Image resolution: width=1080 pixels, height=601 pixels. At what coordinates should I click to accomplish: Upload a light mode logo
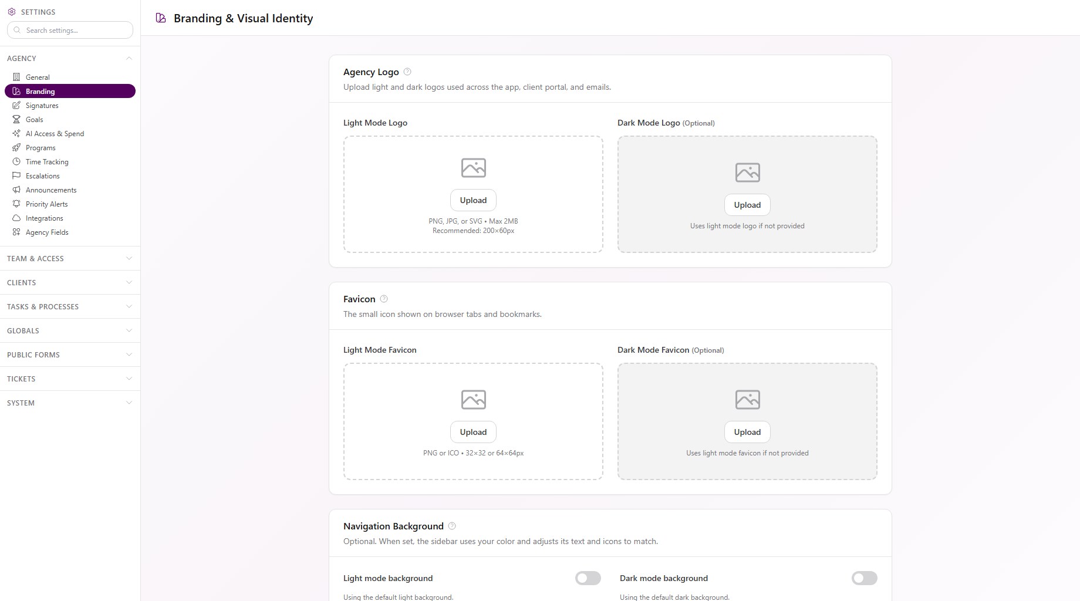pos(473,200)
